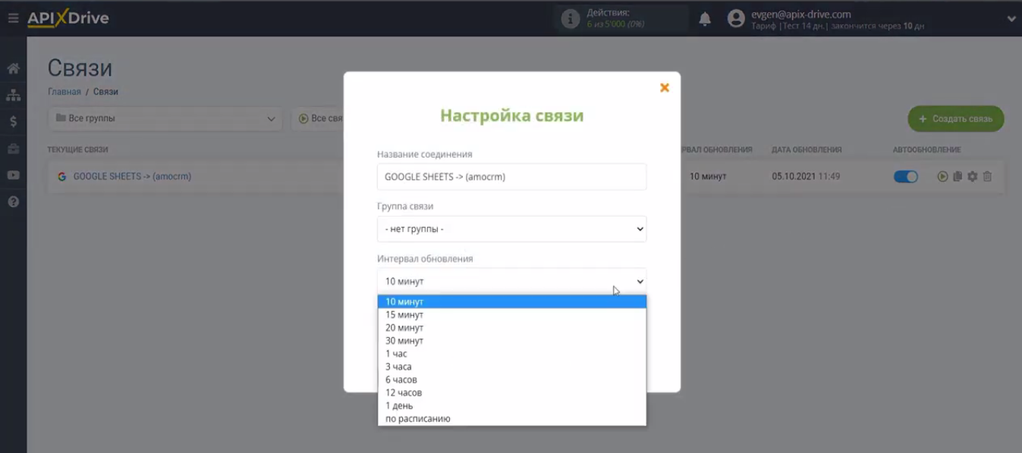Click the Создать связь button
Image resolution: width=1022 pixels, height=453 pixels.
click(x=955, y=119)
